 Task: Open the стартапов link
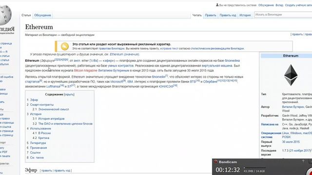click(x=32, y=82)
